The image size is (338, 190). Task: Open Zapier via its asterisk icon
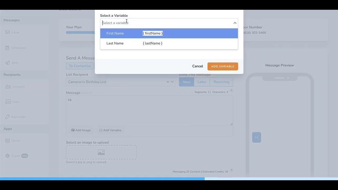pyautogui.click(x=7, y=156)
